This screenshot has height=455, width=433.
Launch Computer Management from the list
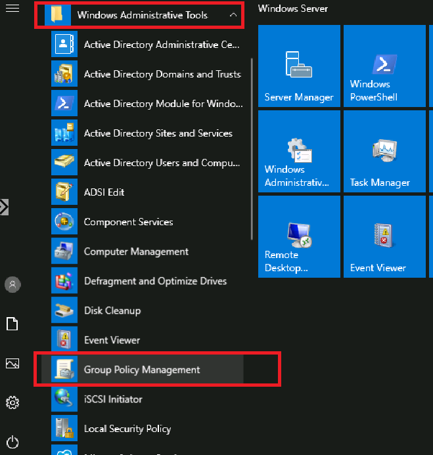(x=136, y=251)
